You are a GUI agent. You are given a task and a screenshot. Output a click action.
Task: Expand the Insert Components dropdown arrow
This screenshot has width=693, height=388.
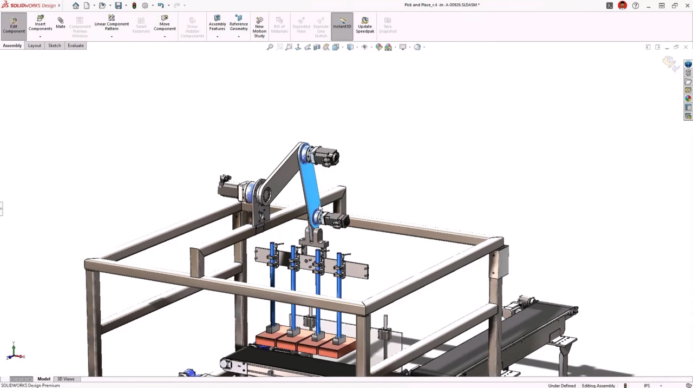[x=40, y=37]
